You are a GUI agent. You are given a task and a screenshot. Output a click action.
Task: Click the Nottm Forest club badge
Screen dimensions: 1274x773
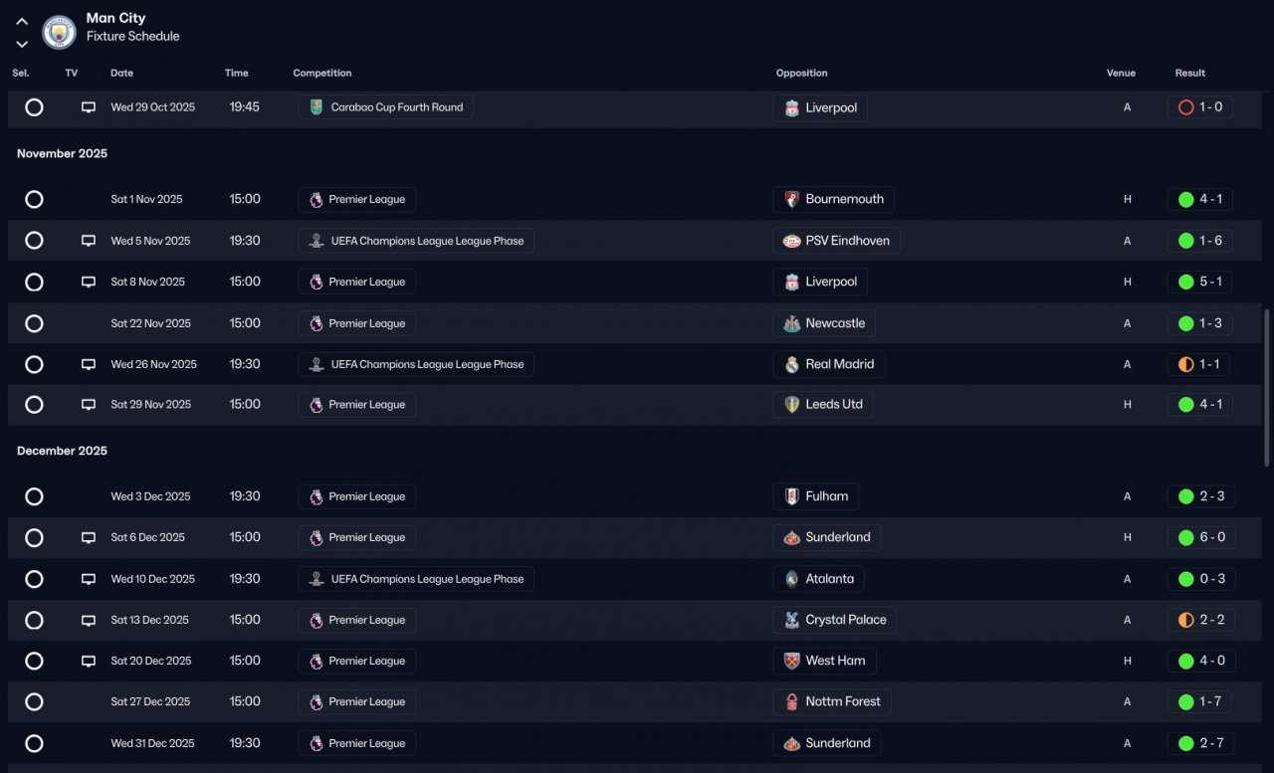click(x=791, y=701)
